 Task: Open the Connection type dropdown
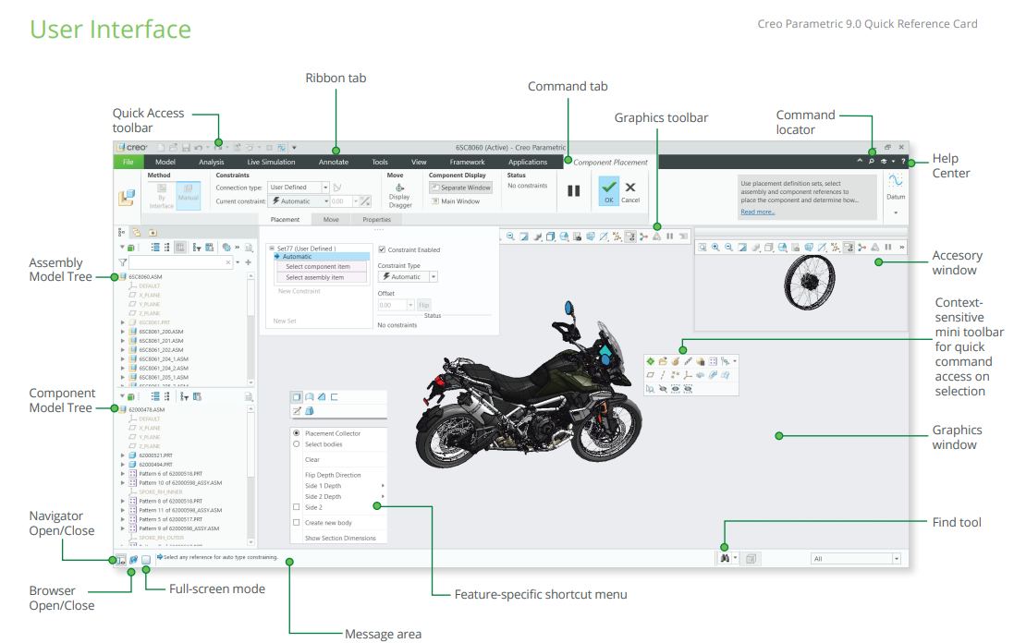click(x=325, y=188)
